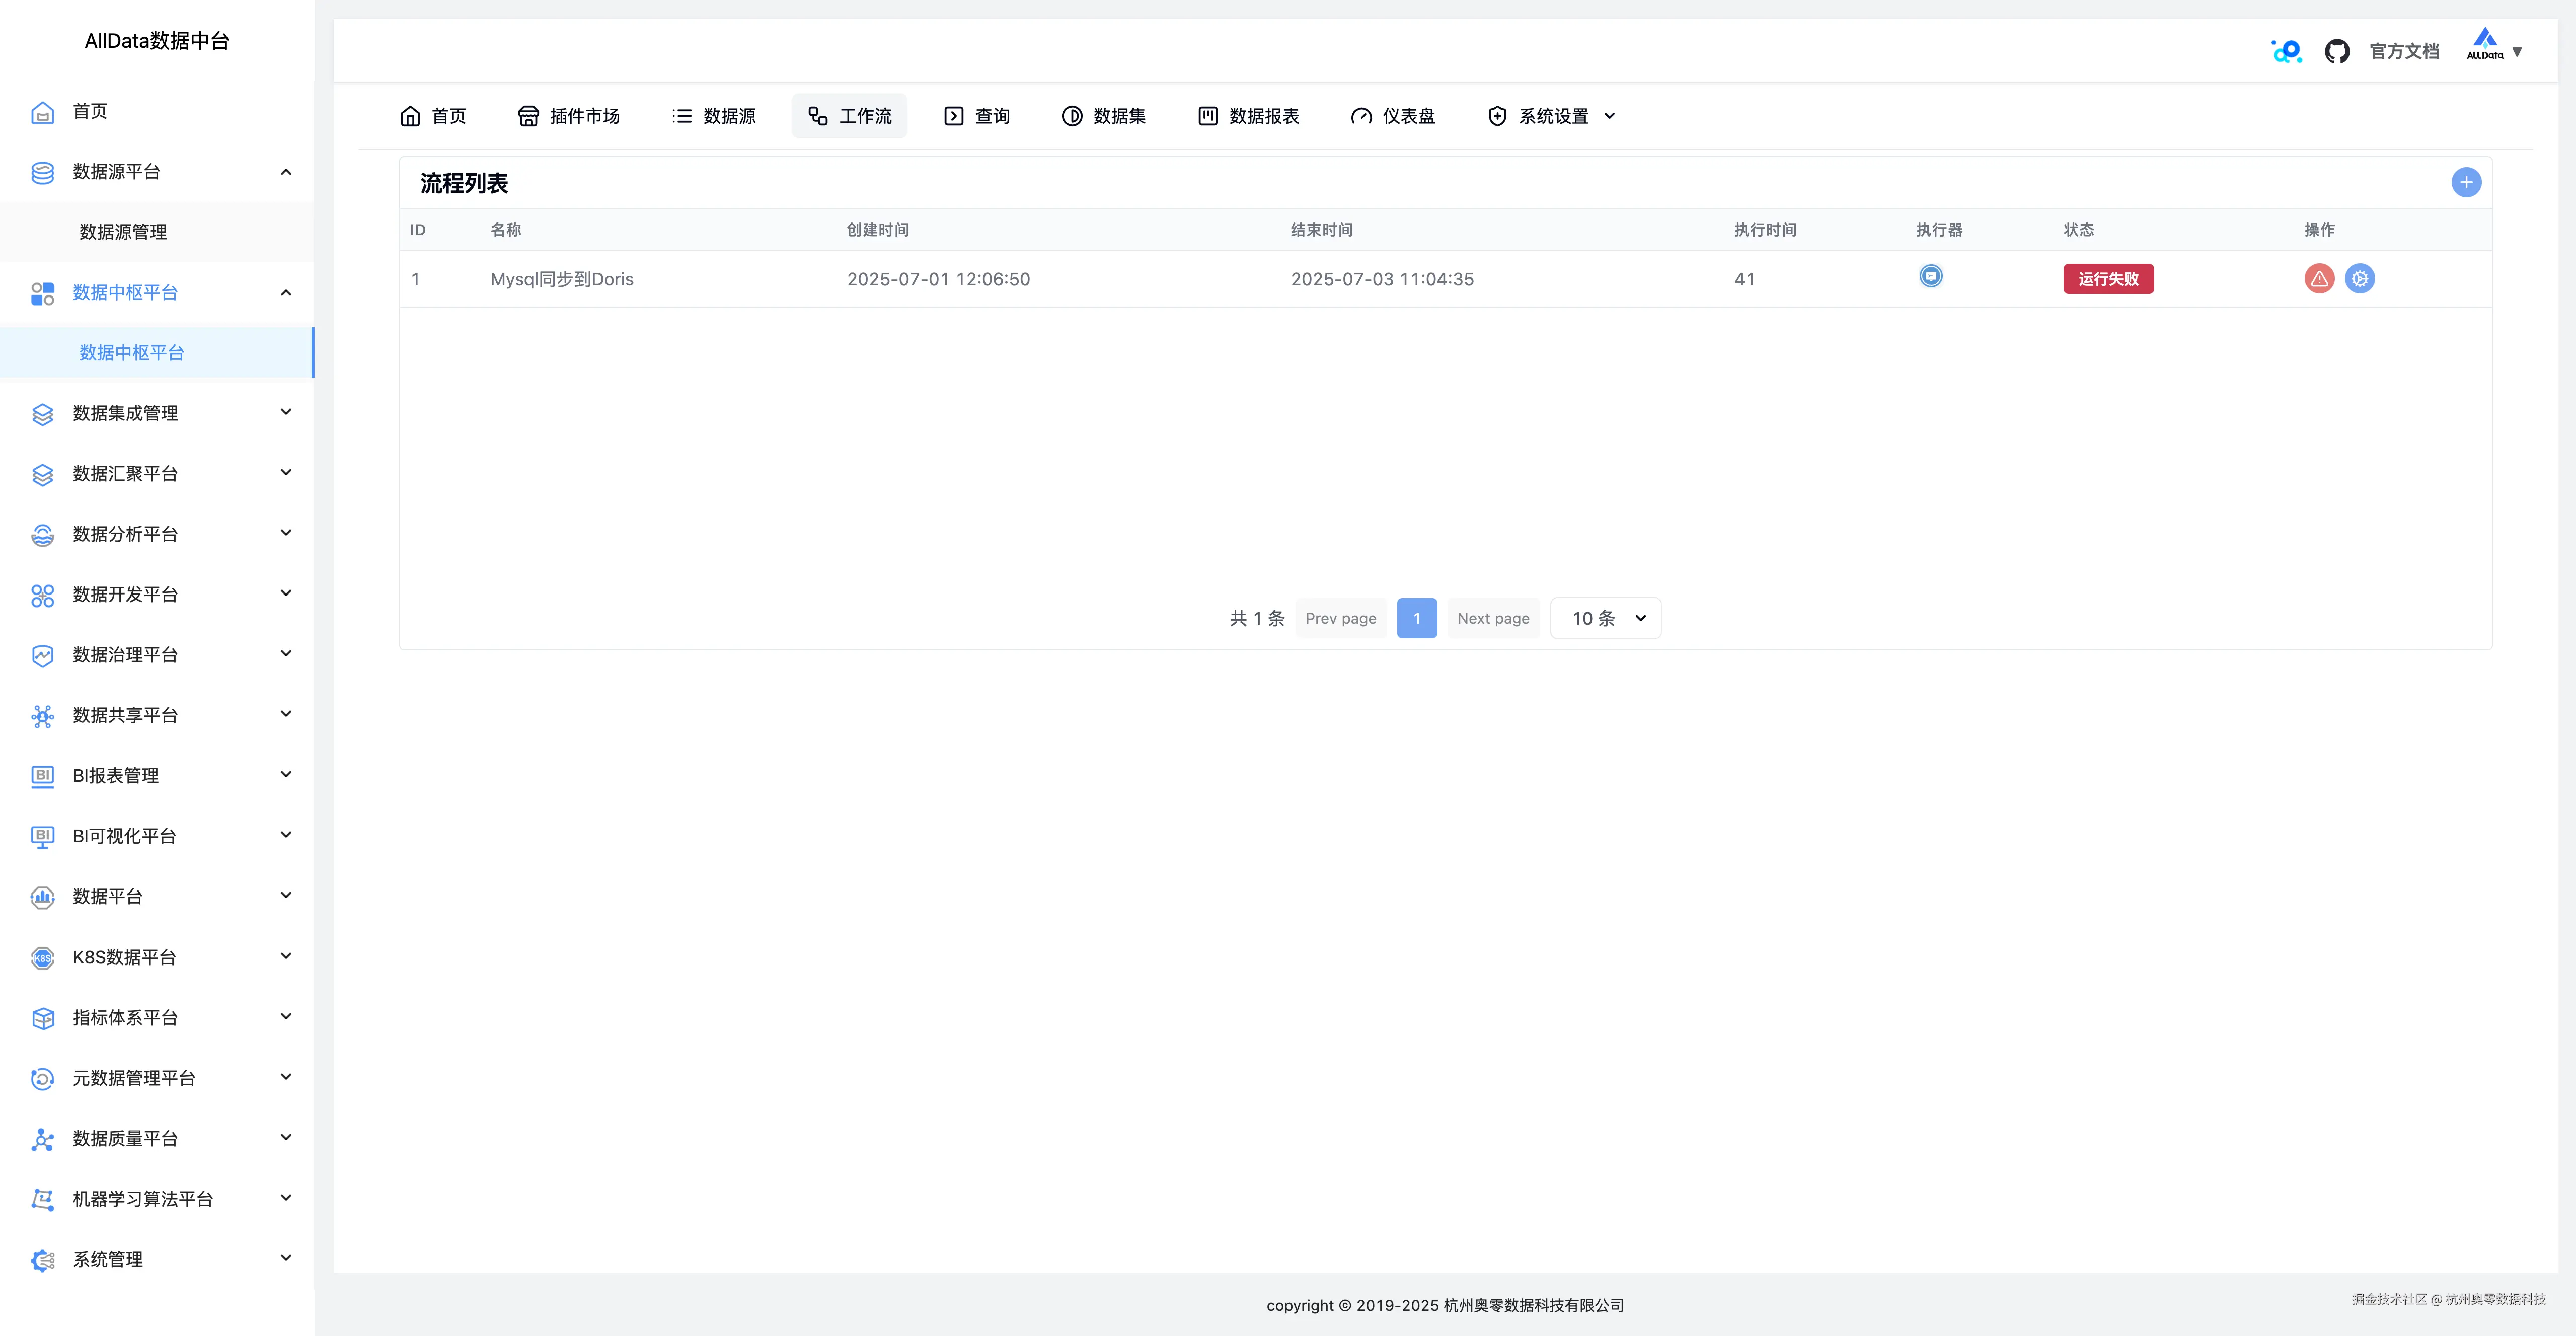The width and height of the screenshot is (2576, 1336).
Task: Click the blue settings gear in row operations
Action: [x=2359, y=279]
